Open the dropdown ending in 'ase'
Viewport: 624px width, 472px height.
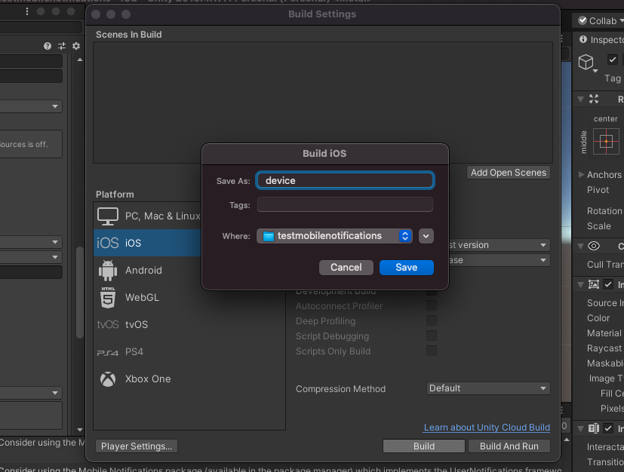499,260
